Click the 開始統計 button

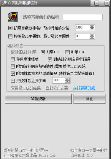tap(38, 99)
